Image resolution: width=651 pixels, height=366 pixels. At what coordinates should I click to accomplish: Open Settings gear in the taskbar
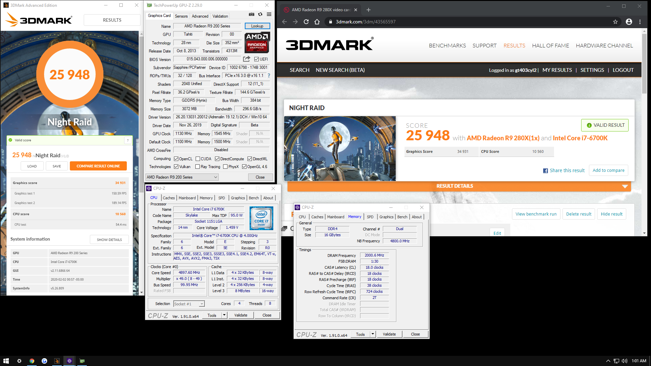pos(19,361)
